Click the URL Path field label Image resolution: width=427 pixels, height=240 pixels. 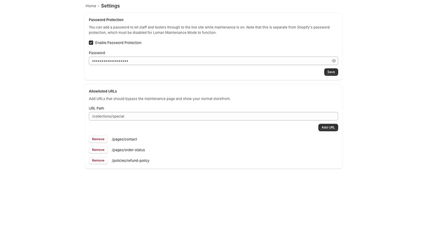click(x=97, y=108)
